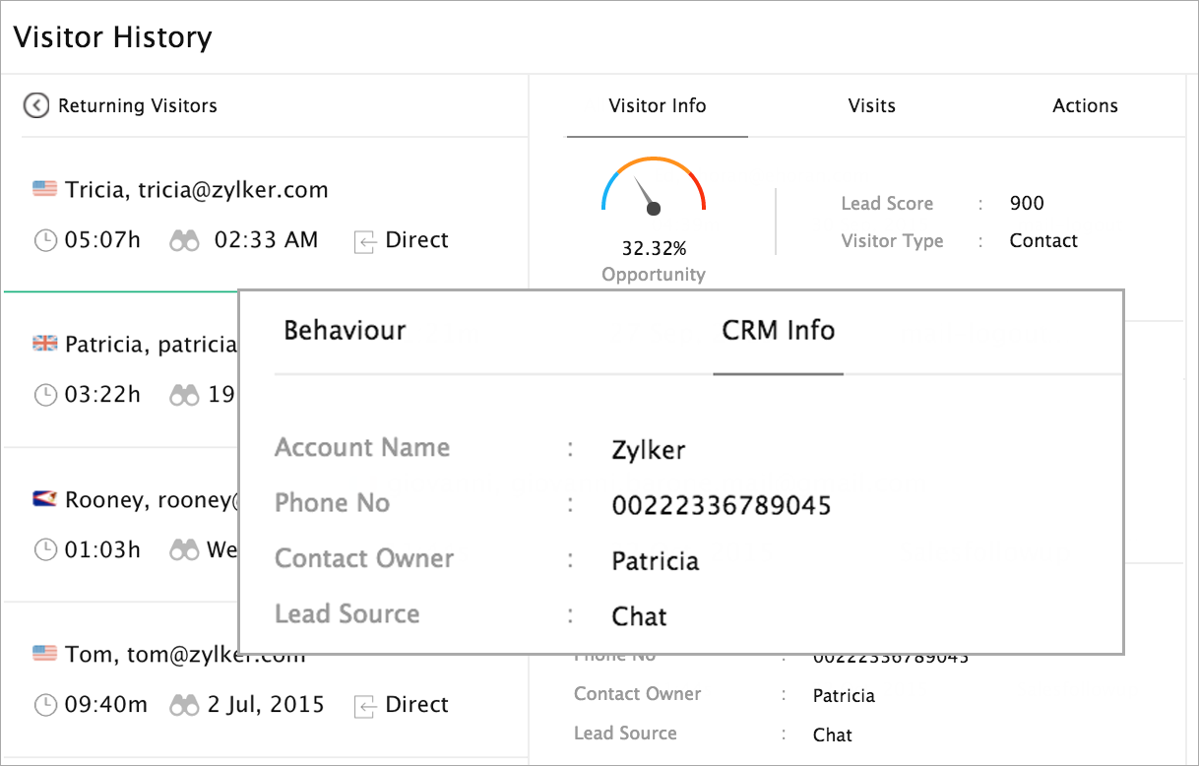Select the CRM Info tab
The width and height of the screenshot is (1199, 766).
(778, 331)
